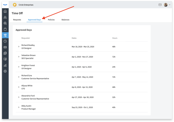Viewport: 174px width, 122px height.
Task: Open the People icon in sidebar
Action: tap(5, 17)
